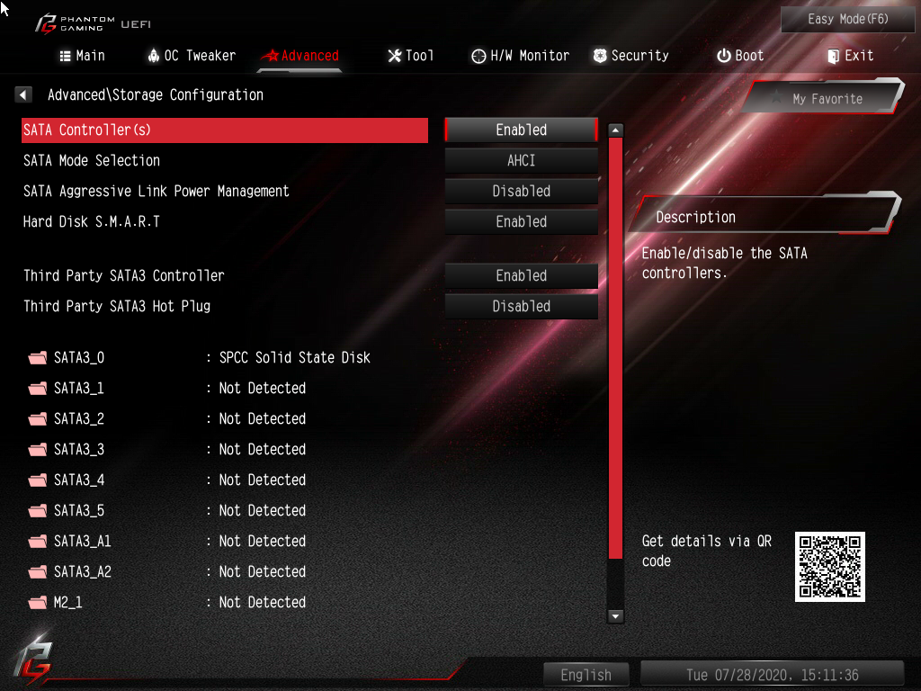Click the scrollbar up arrow
The image size is (921, 691).
(x=615, y=130)
